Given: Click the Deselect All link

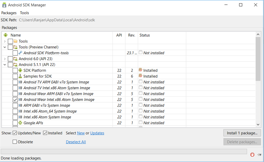Looking at the screenshot, I should [76, 142].
